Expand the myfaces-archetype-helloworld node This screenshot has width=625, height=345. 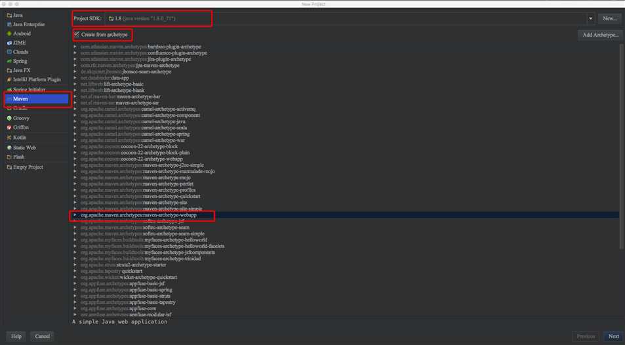tap(75, 240)
